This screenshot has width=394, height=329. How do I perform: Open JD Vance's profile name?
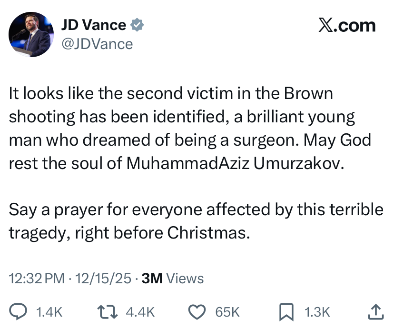(93, 25)
